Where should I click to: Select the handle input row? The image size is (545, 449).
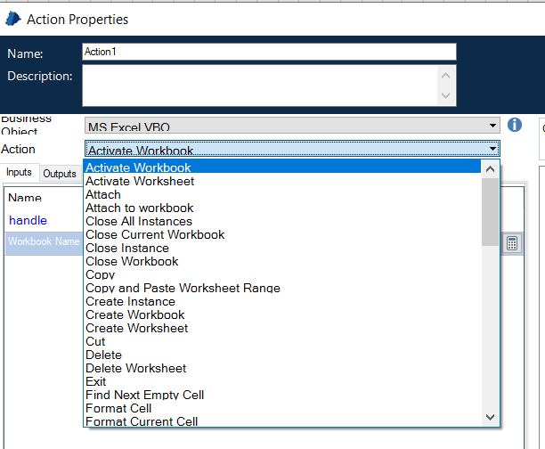pos(44,221)
